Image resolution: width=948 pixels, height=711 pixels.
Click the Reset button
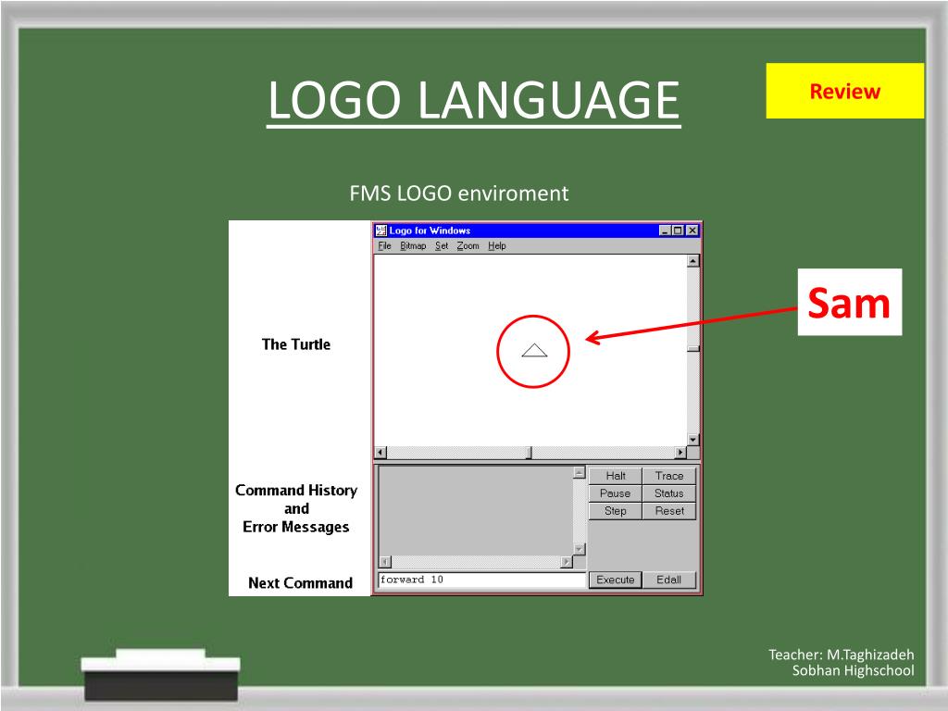[668, 511]
